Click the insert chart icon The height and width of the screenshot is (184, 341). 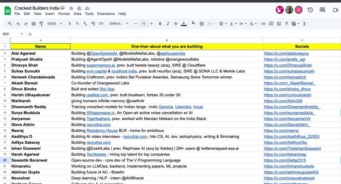279,24
